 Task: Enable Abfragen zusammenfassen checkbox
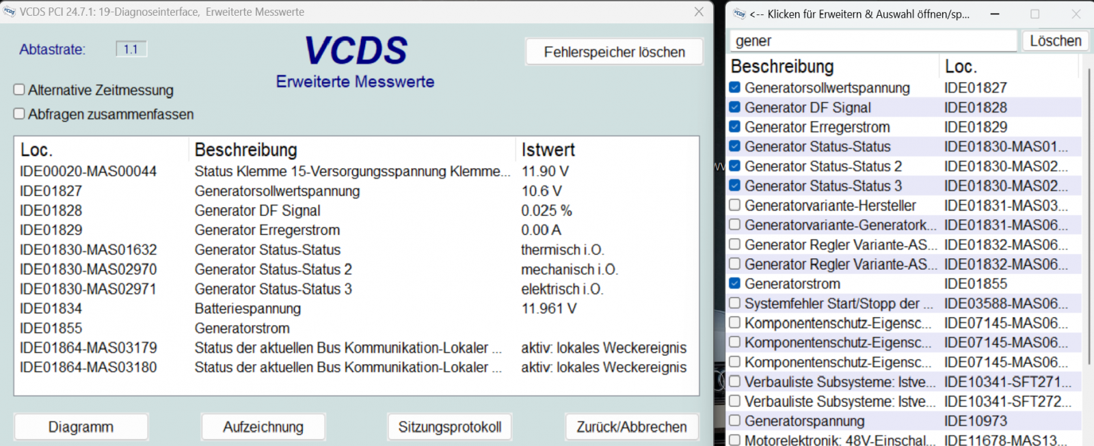19,114
